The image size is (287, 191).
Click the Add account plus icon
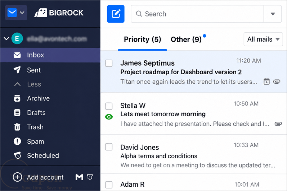tap(17, 177)
